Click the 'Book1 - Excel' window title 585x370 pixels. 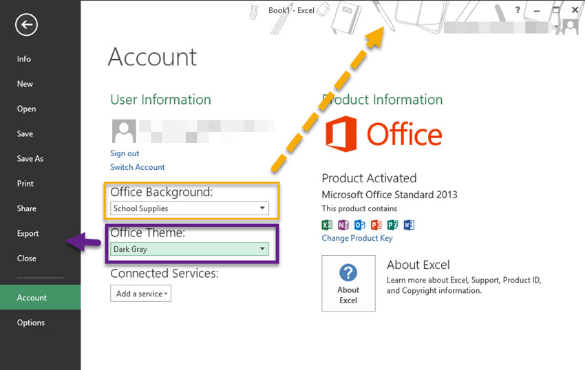pyautogui.click(x=291, y=10)
